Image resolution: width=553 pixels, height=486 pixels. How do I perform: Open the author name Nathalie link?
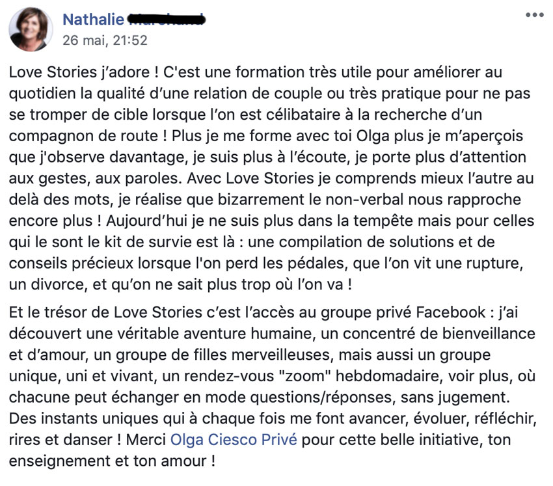point(93,20)
